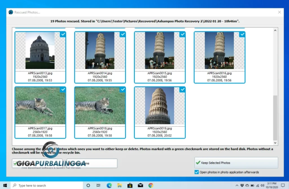This screenshot has width=289, height=189.
Task: Show hidden system tray icons chevron
Action: (237, 185)
